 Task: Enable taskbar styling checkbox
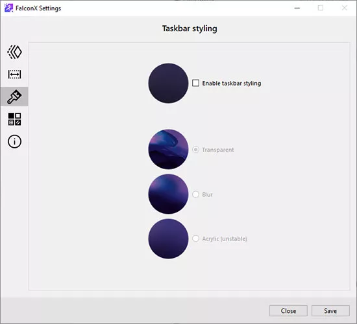[x=195, y=83]
